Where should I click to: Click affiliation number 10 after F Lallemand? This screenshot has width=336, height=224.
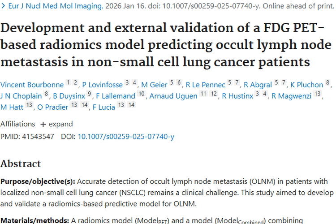(x=142, y=95)
